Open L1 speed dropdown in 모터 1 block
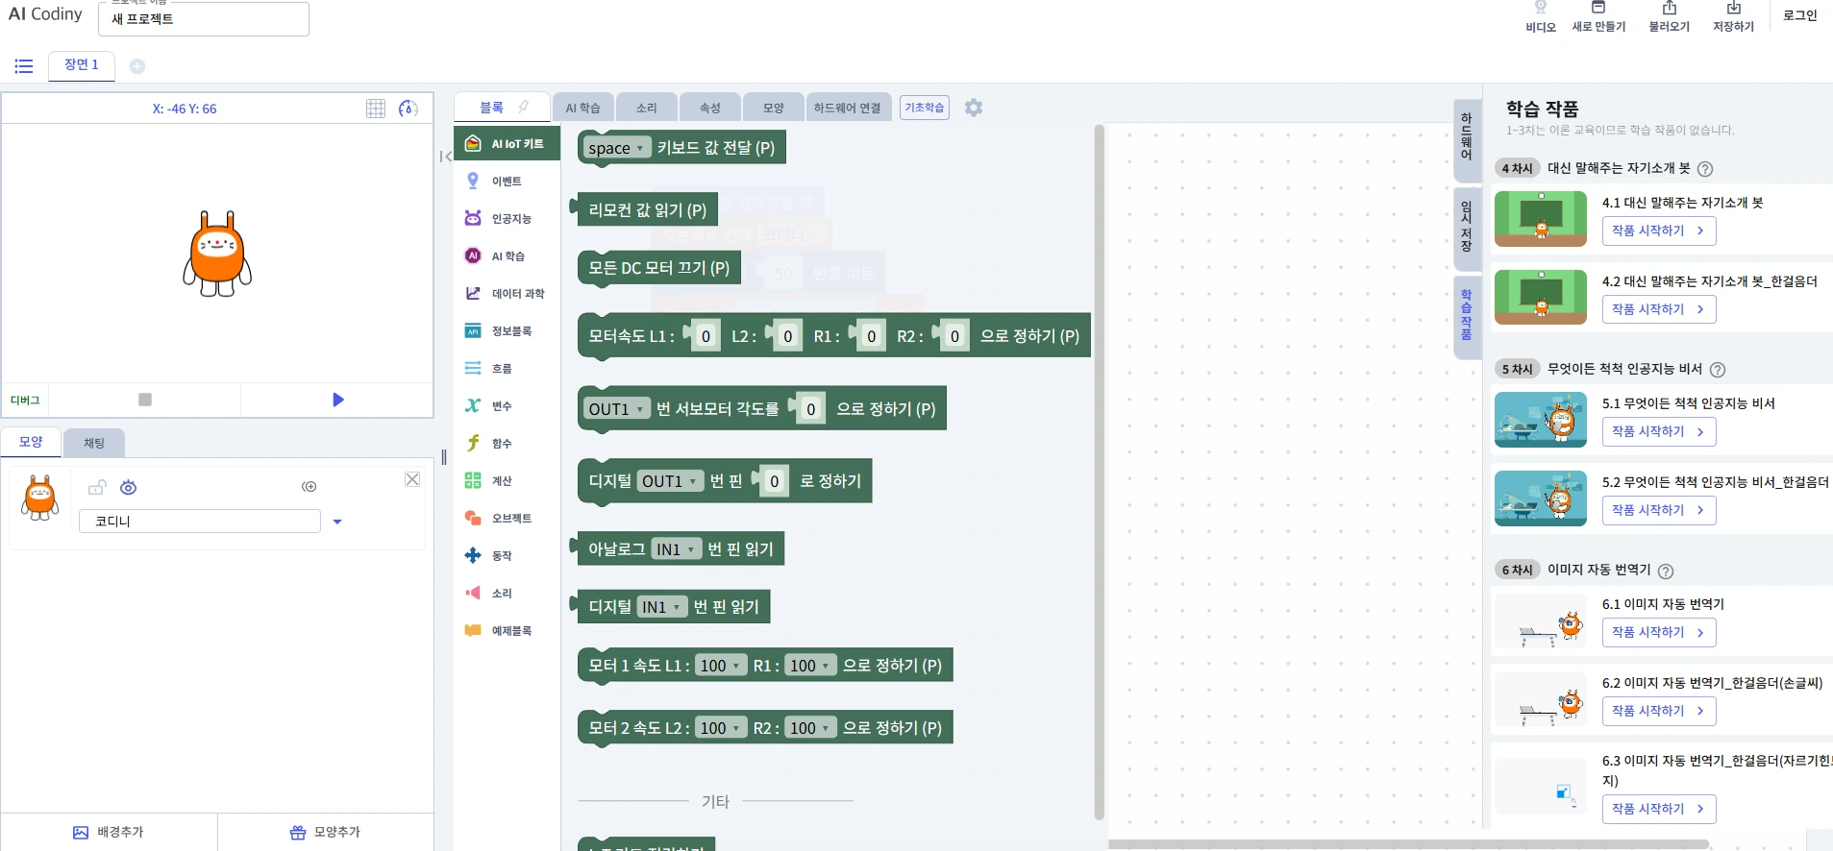 (721, 666)
